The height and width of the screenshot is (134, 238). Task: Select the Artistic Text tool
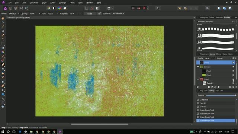pos(3,99)
